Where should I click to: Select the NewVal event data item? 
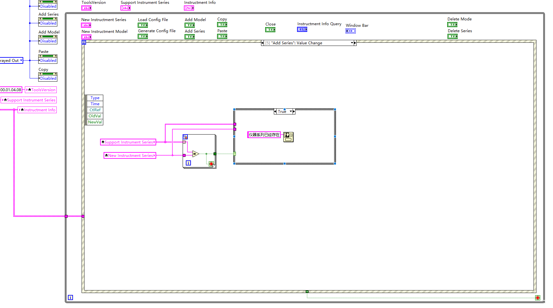pyautogui.click(x=95, y=122)
